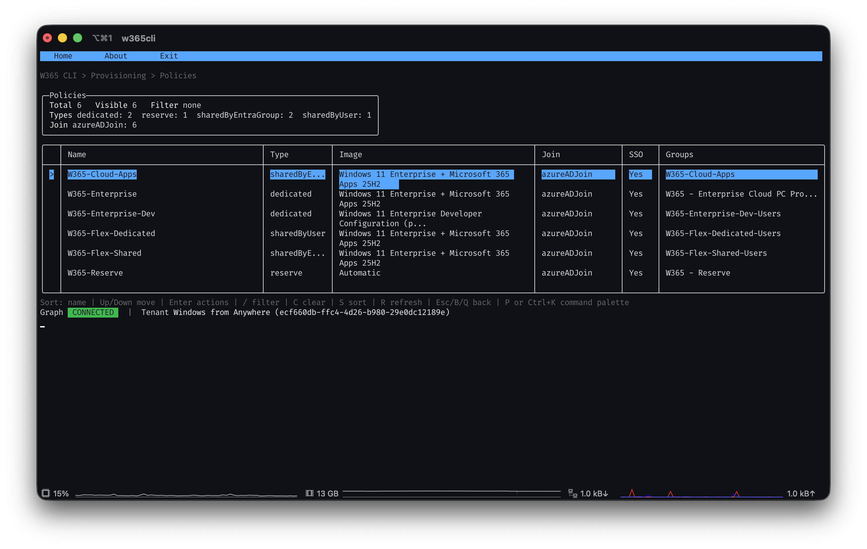Image resolution: width=867 pixels, height=549 pixels.
Task: Click the w365cli window title
Action: pyautogui.click(x=139, y=38)
